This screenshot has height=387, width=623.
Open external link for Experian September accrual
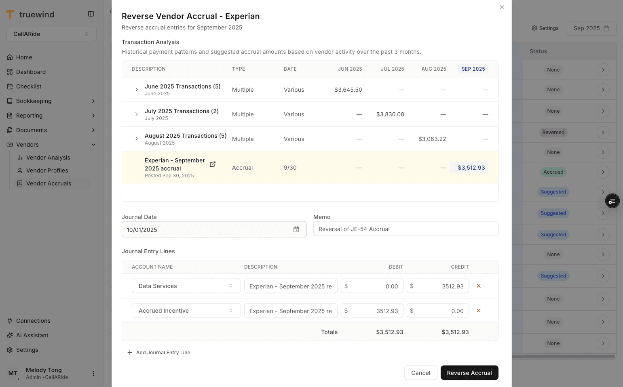[213, 164]
